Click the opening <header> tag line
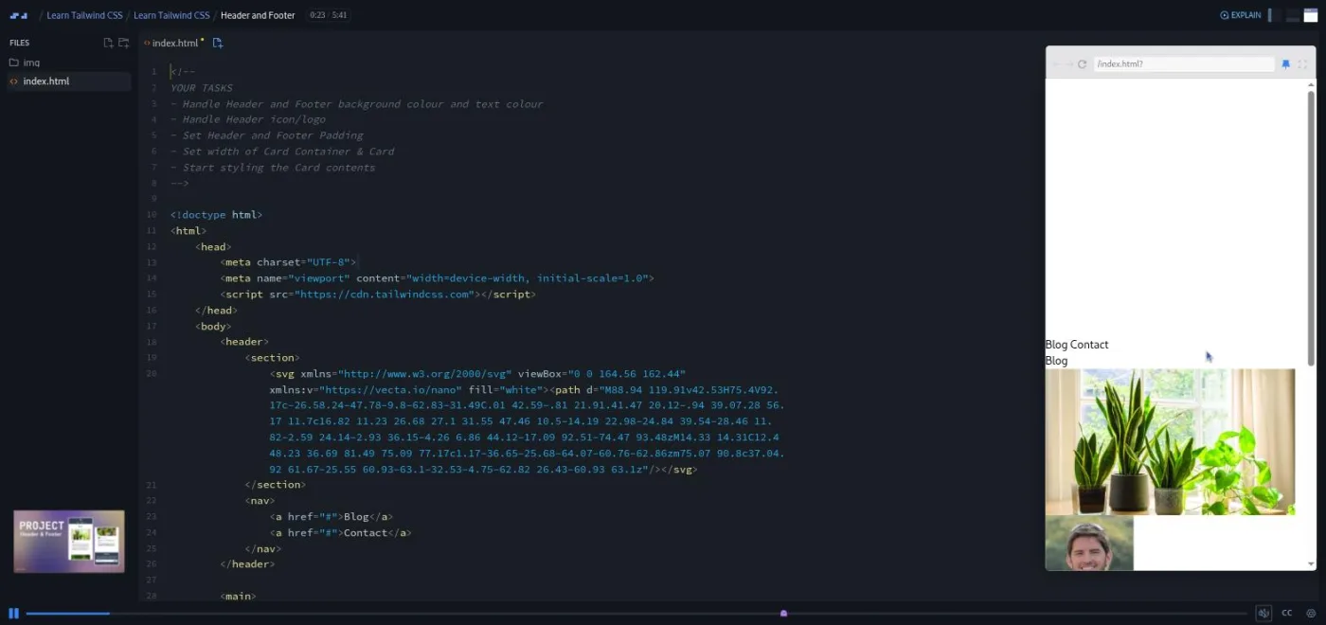 [244, 342]
